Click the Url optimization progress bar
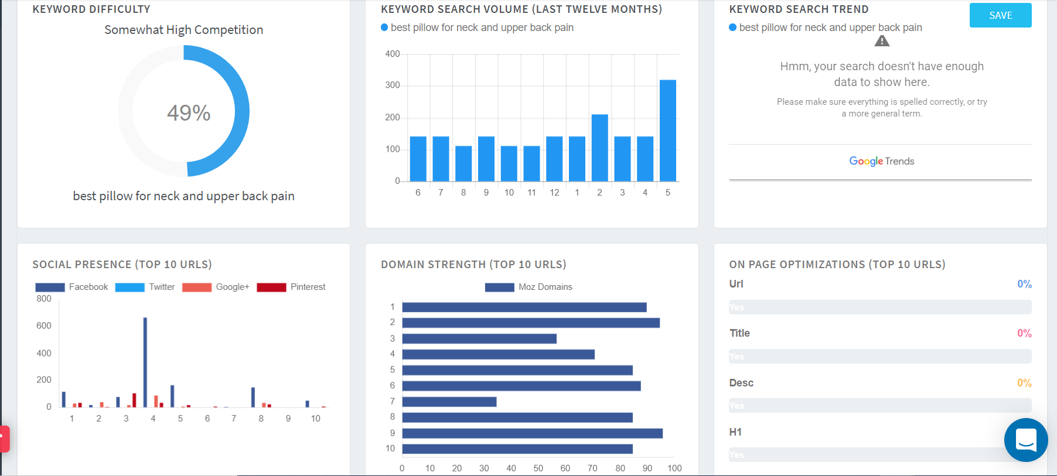The height and width of the screenshot is (476, 1057). tap(880, 307)
